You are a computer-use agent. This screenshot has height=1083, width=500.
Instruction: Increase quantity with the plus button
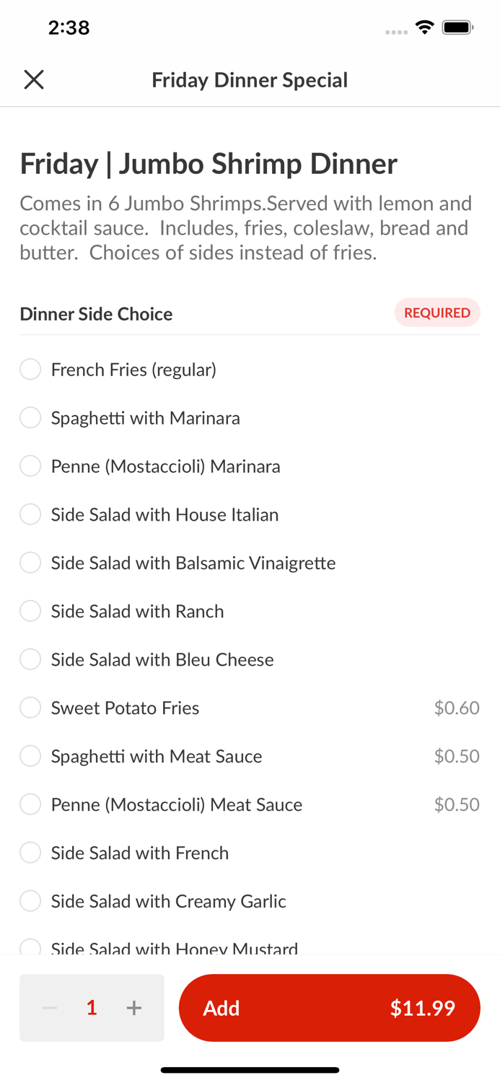134,1008
